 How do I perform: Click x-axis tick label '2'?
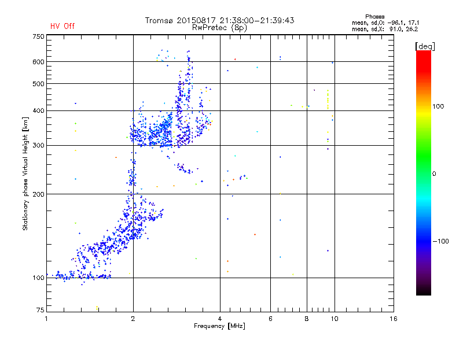click(133, 319)
